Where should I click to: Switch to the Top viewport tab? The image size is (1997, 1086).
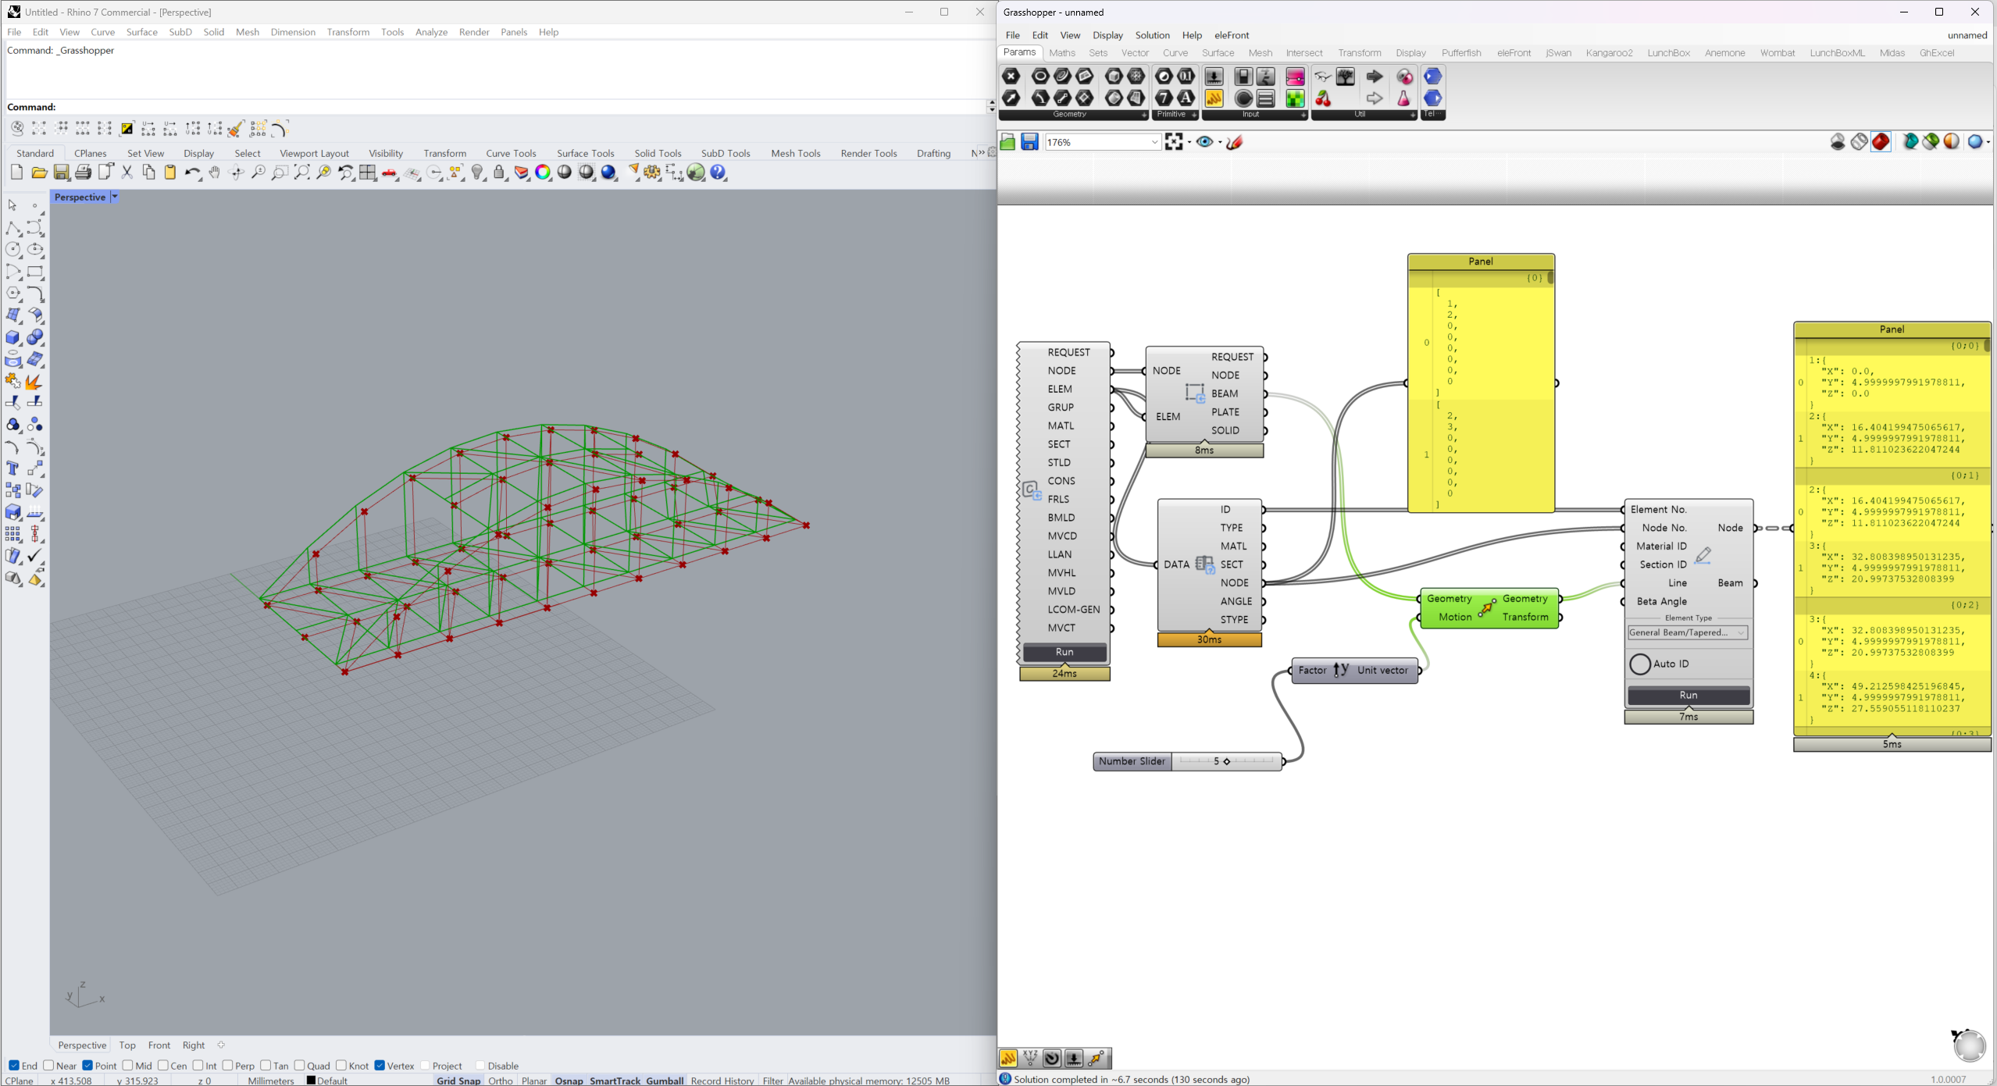point(127,1045)
